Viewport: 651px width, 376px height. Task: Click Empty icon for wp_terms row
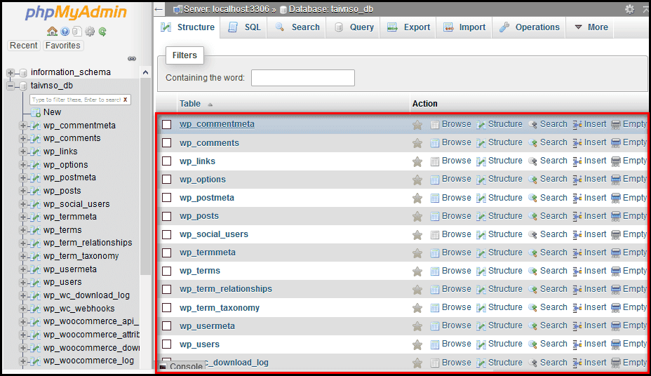coord(616,271)
